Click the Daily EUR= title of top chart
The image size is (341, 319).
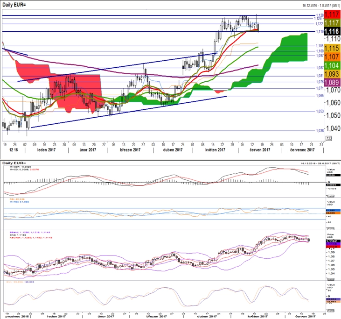coord(14,5)
